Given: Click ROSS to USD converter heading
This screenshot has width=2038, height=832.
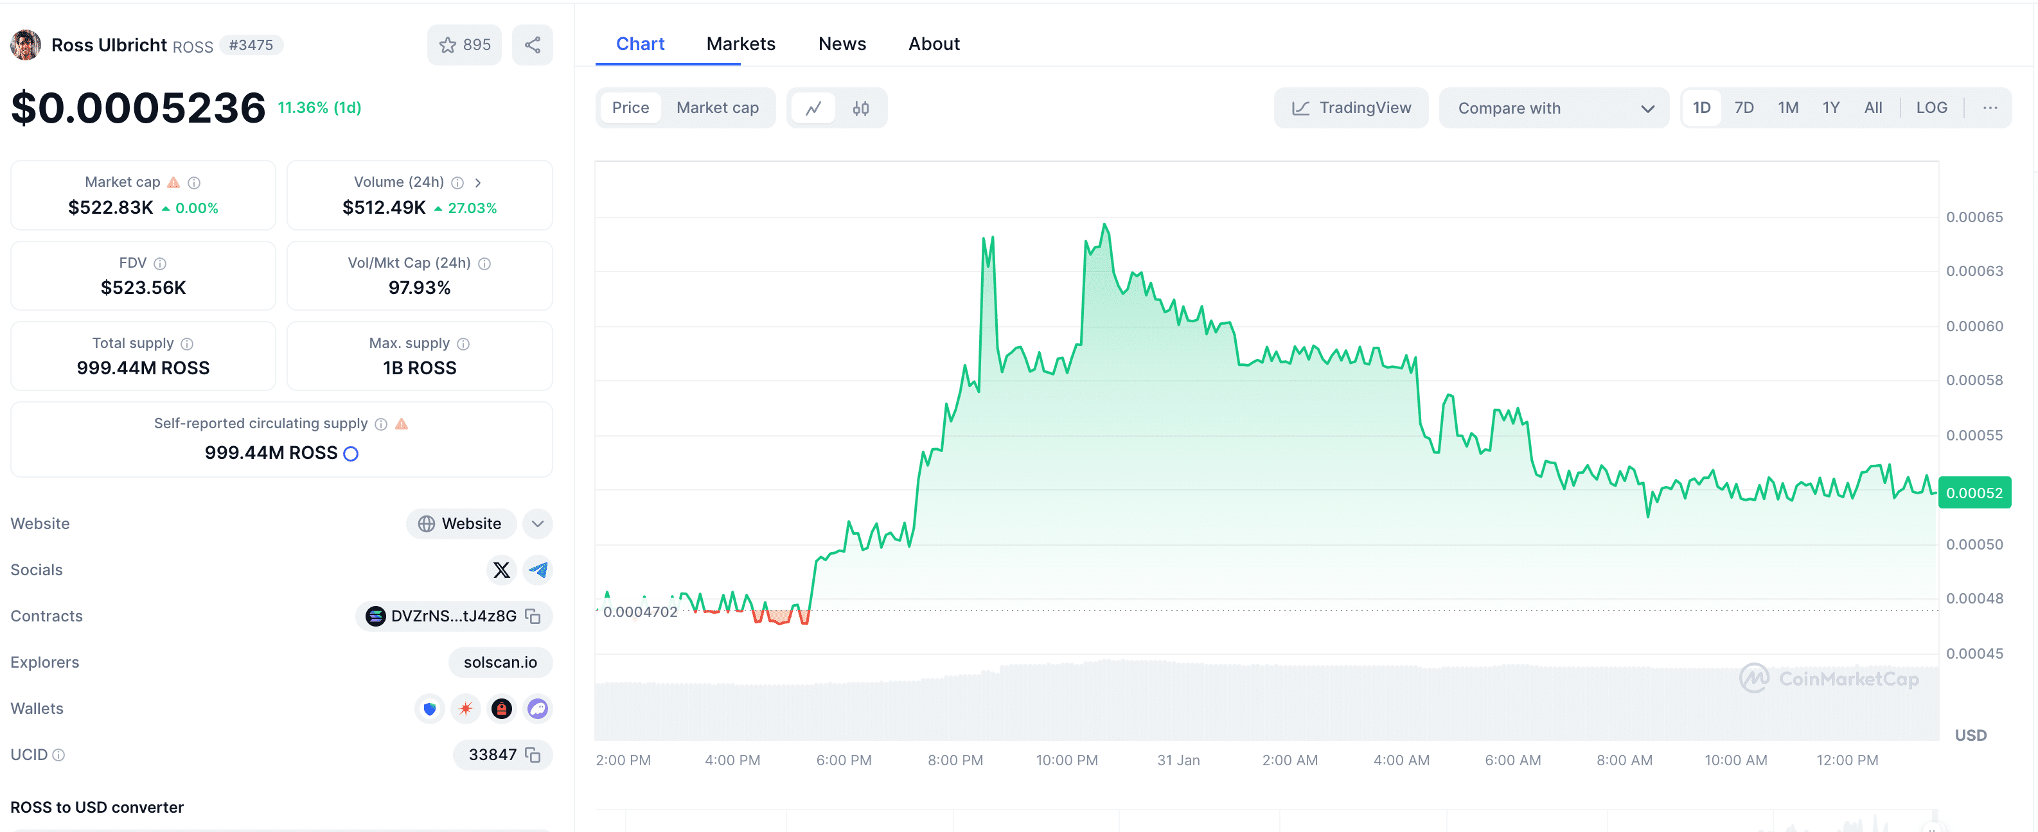Looking at the screenshot, I should click(97, 808).
